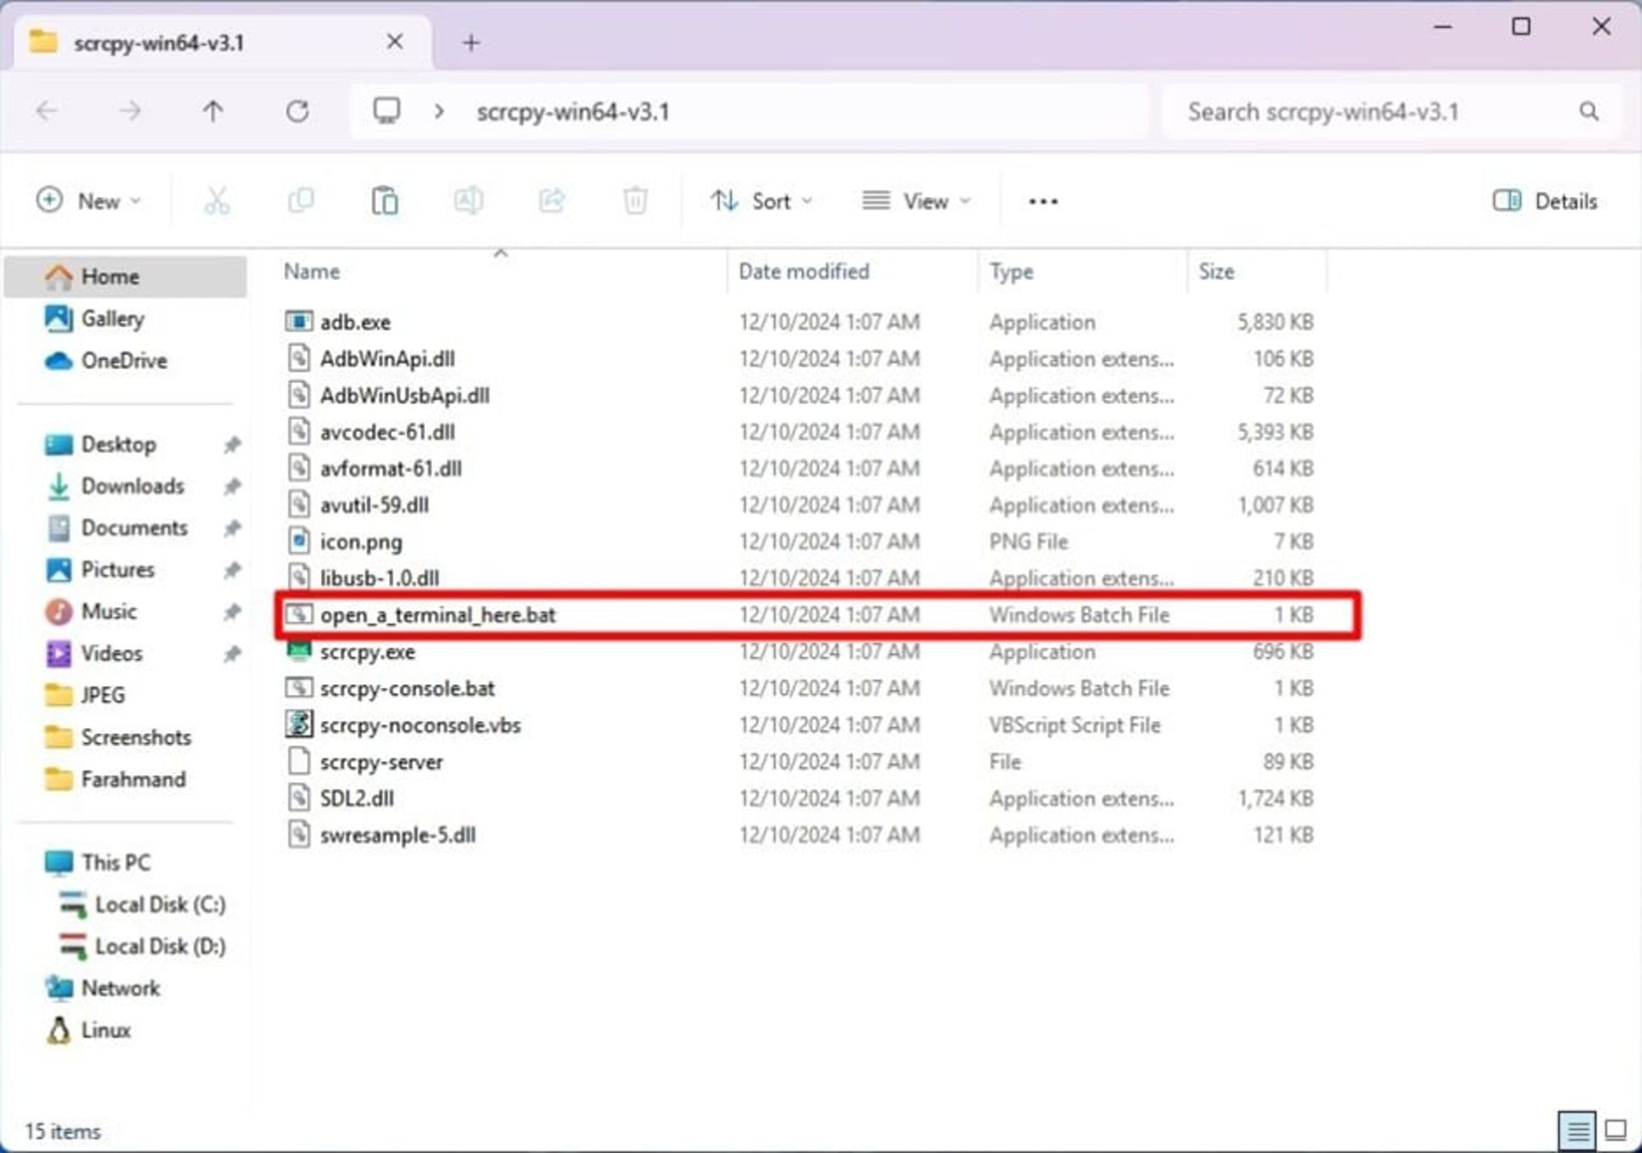
Task: Select the scrcpy.exe application icon
Action: point(298,651)
